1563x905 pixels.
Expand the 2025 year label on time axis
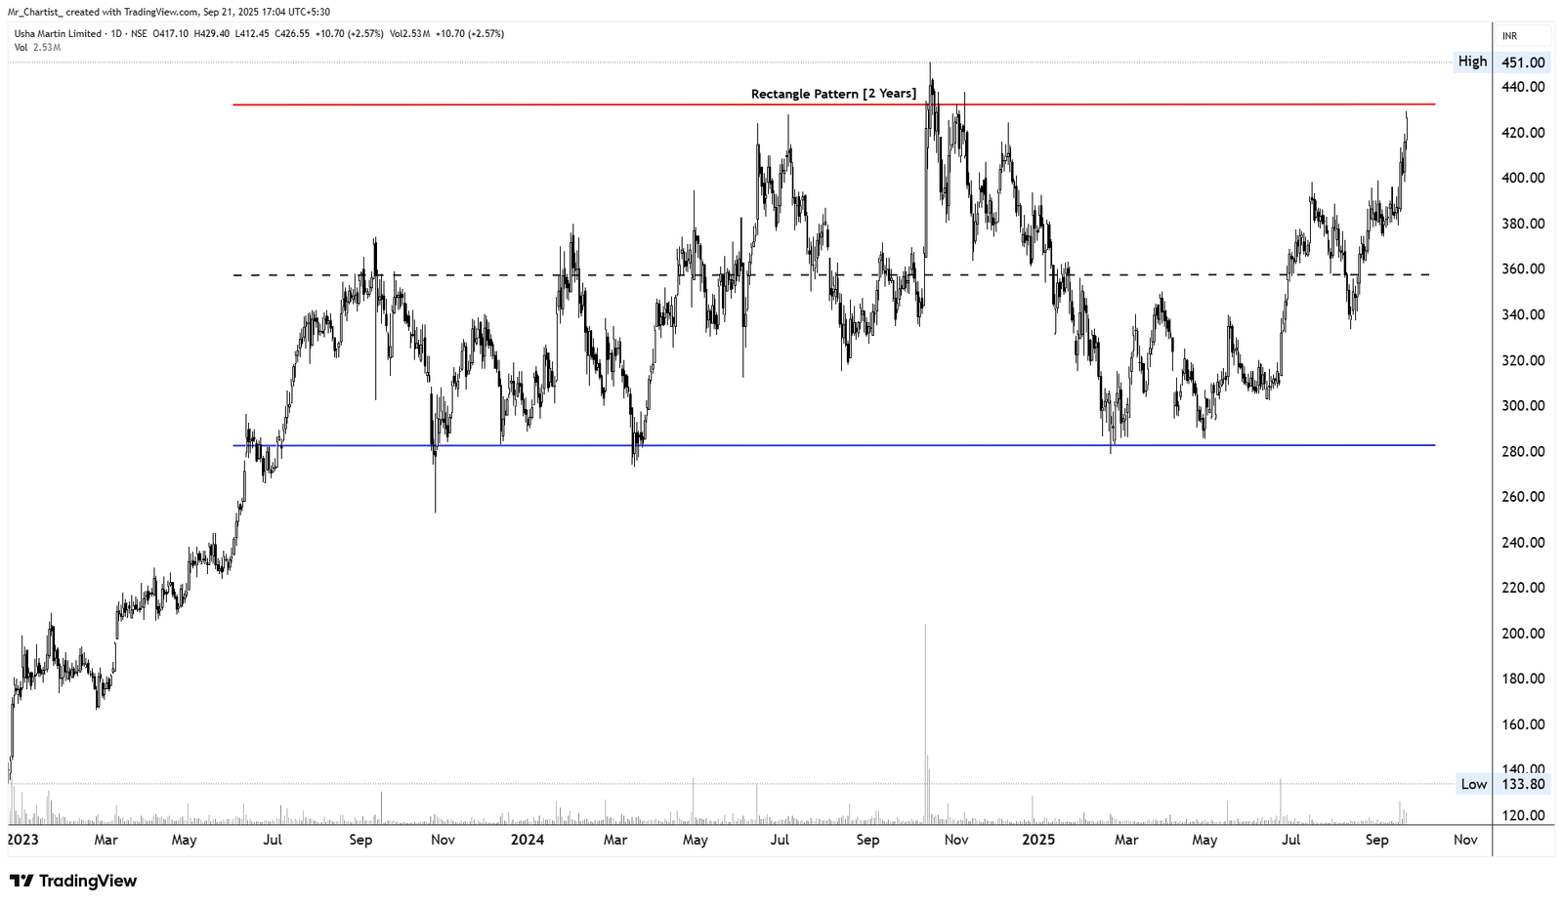(x=1037, y=839)
